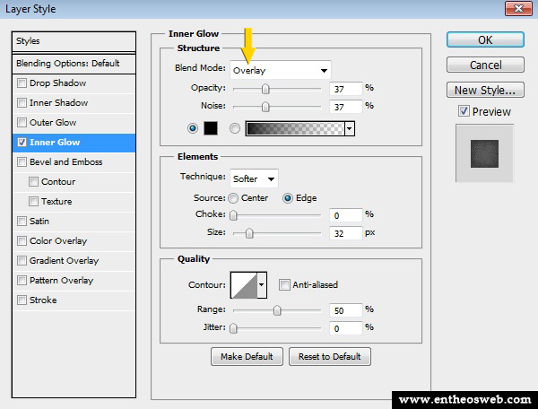Expand the Technique dropdown
Viewport: 538px width, 409px height.
click(255, 178)
